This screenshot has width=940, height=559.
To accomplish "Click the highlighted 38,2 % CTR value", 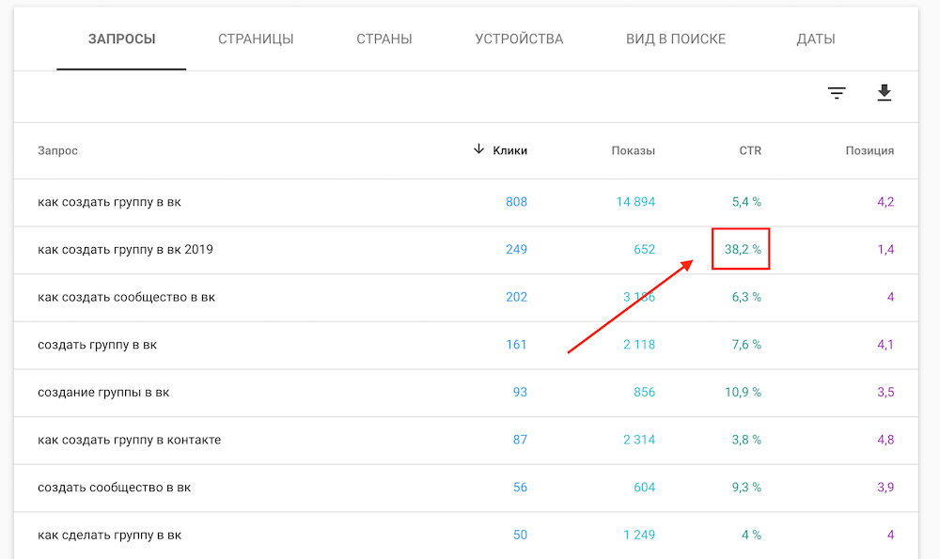I will pos(741,249).
